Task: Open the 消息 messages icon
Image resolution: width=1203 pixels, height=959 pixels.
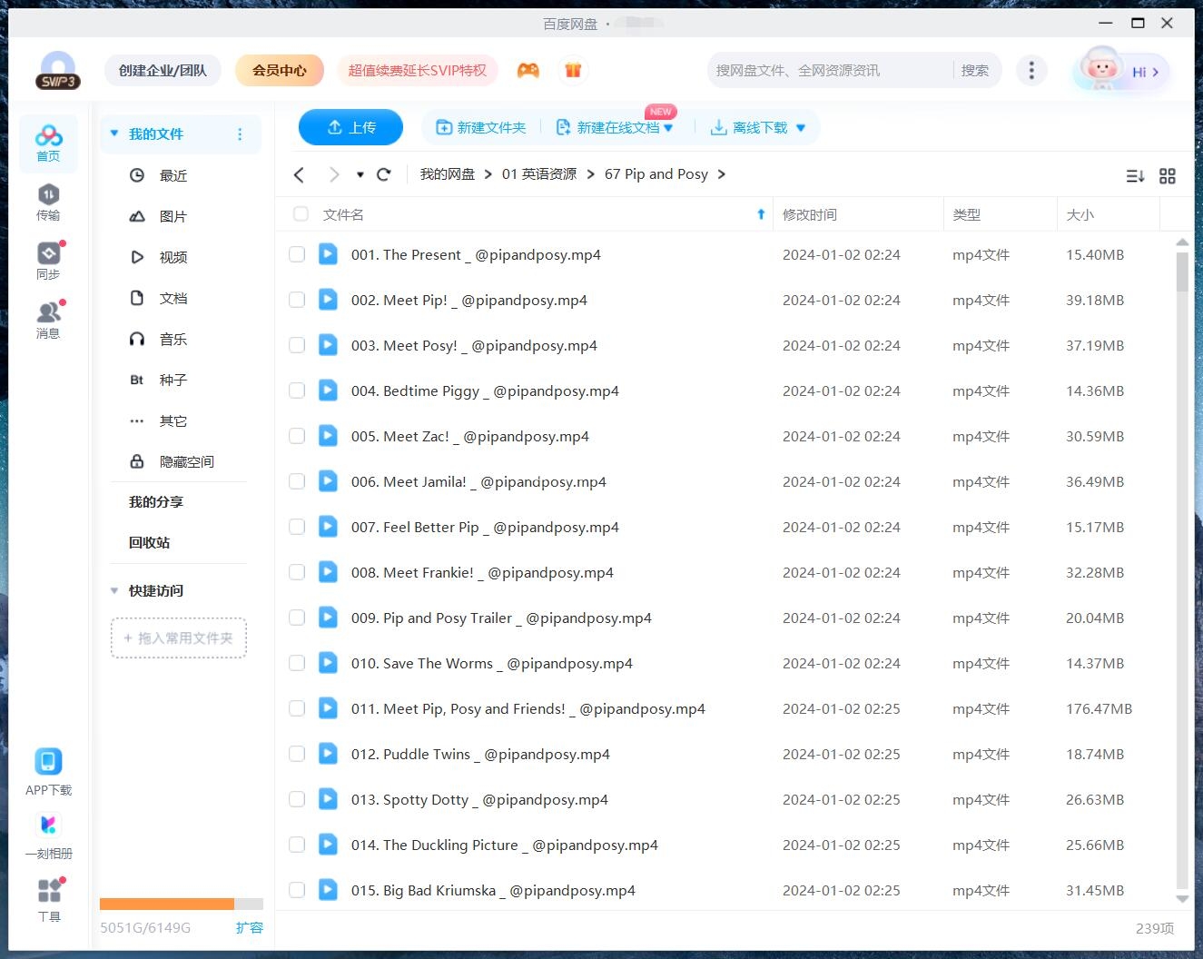Action: tap(48, 320)
